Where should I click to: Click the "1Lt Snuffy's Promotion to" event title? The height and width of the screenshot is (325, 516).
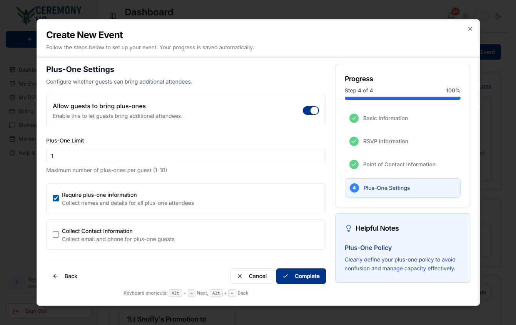point(167,319)
